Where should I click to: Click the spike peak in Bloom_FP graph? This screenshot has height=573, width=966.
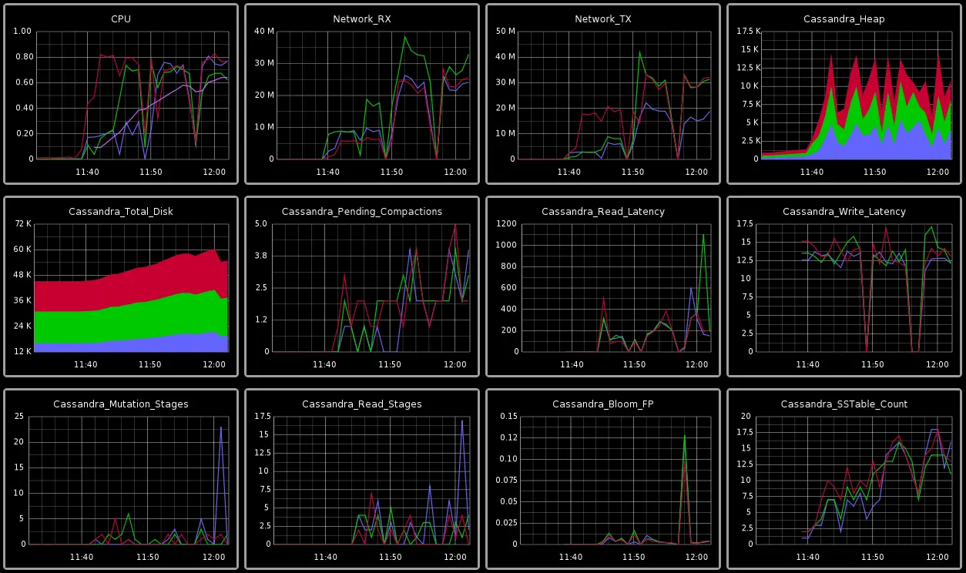click(x=684, y=437)
